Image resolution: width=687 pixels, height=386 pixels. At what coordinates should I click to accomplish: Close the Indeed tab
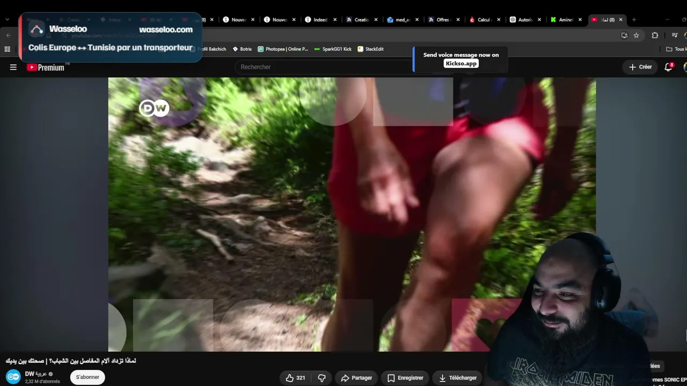[x=335, y=20]
